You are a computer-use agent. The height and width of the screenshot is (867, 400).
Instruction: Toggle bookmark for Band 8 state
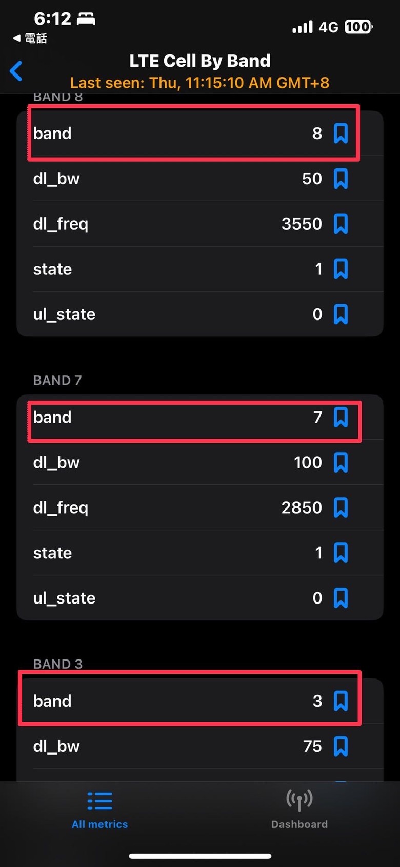click(x=341, y=269)
